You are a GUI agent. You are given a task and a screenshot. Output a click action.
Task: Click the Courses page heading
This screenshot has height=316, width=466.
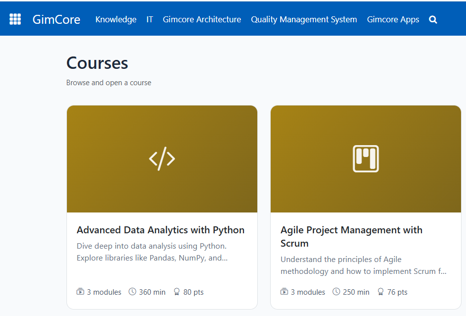click(97, 63)
